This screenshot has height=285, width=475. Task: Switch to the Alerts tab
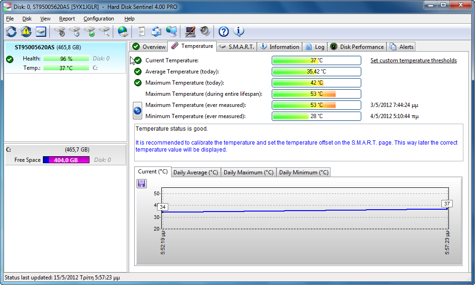[x=401, y=47]
